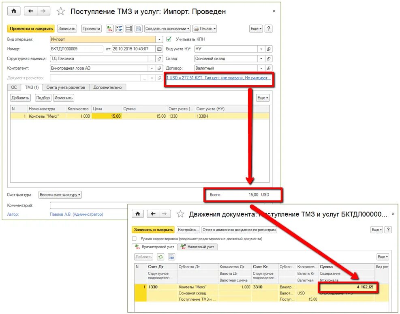Open Еще menu above ТМЗ table
400x314 pixels.
tap(263, 98)
